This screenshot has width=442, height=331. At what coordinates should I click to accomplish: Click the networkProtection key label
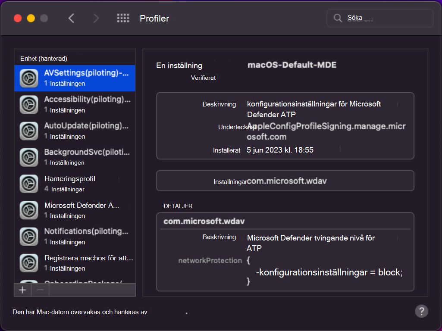[x=210, y=261]
